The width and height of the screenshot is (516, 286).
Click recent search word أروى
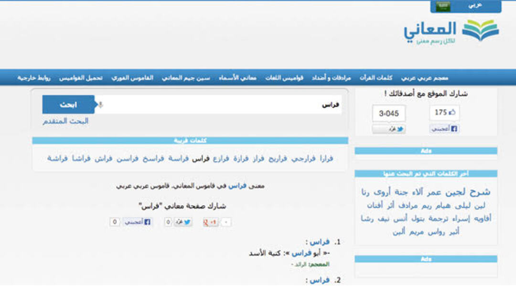[x=382, y=192]
